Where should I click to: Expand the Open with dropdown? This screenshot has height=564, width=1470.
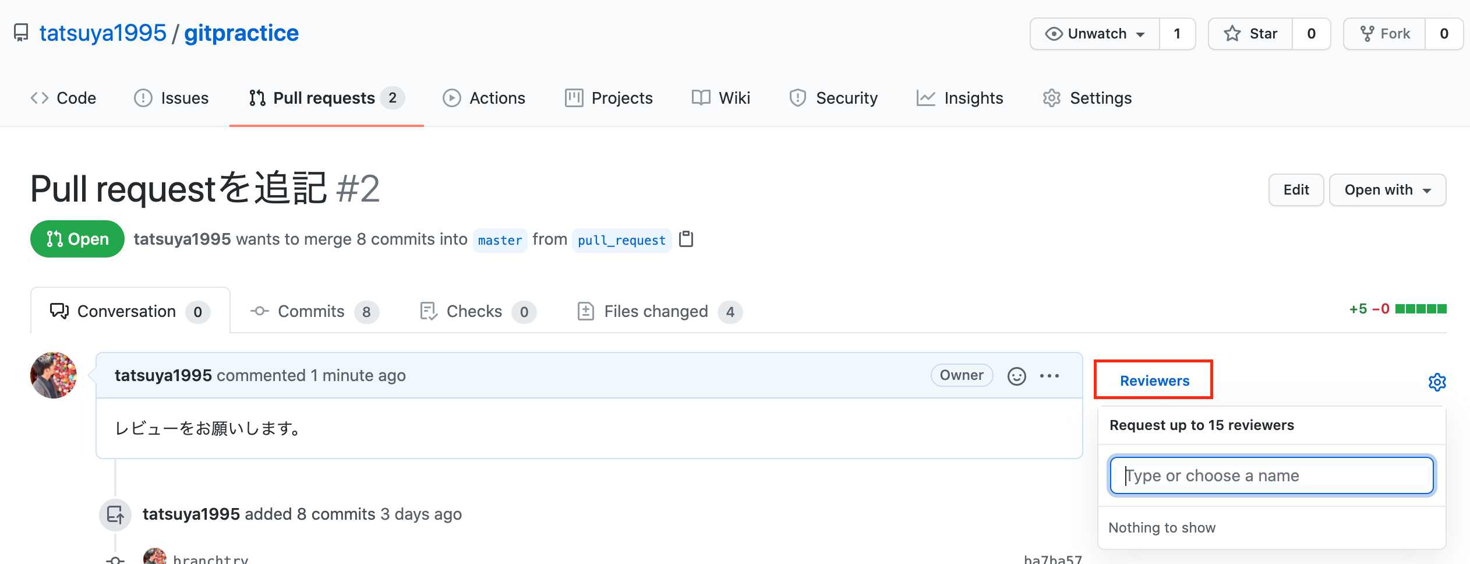[1387, 190]
